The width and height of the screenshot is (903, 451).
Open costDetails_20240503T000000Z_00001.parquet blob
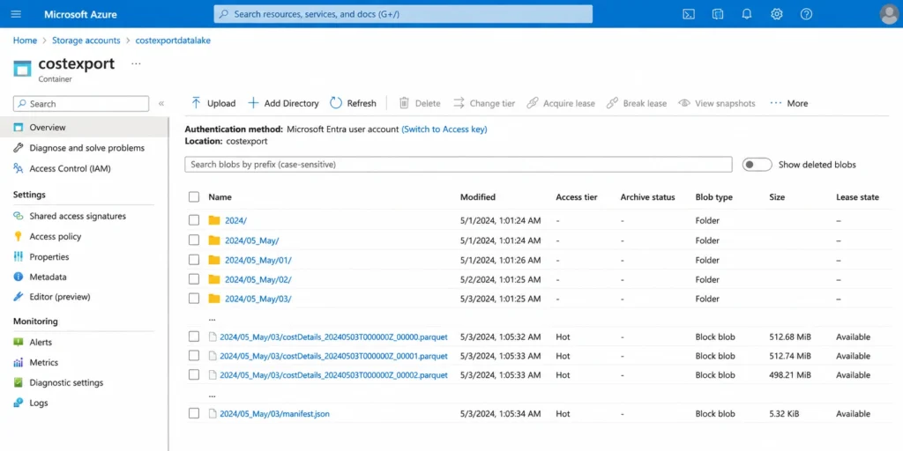click(x=333, y=356)
